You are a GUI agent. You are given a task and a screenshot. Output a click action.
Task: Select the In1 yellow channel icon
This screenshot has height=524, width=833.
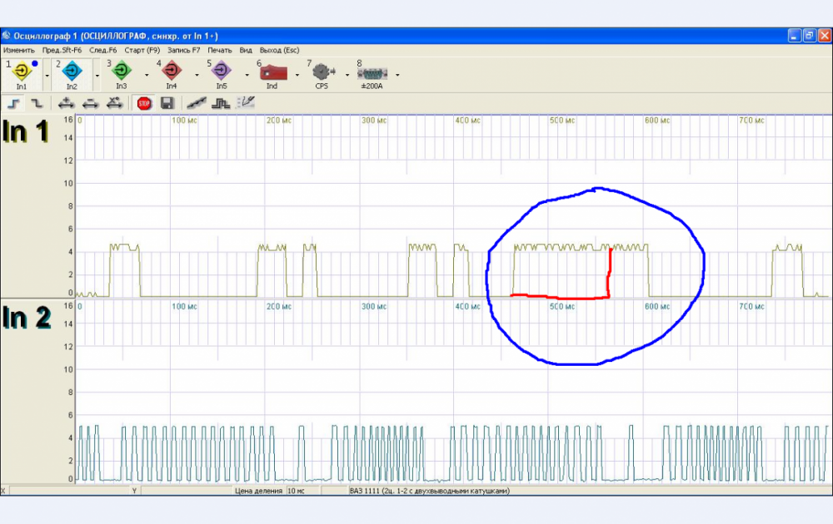[21, 72]
